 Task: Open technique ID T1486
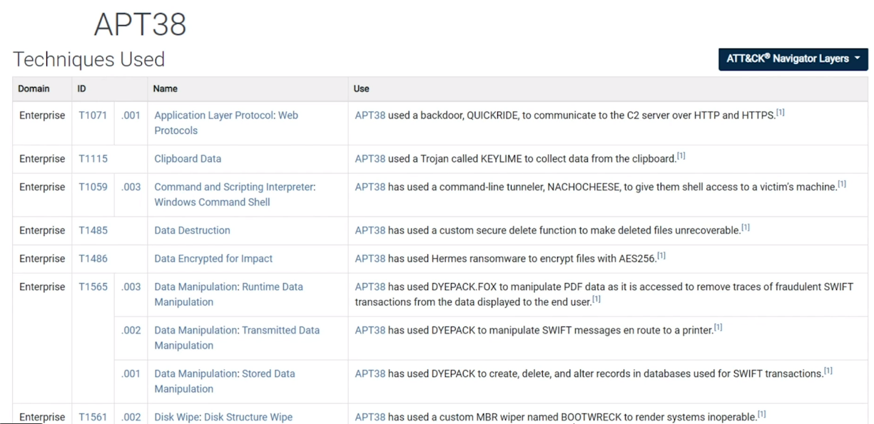pos(93,259)
